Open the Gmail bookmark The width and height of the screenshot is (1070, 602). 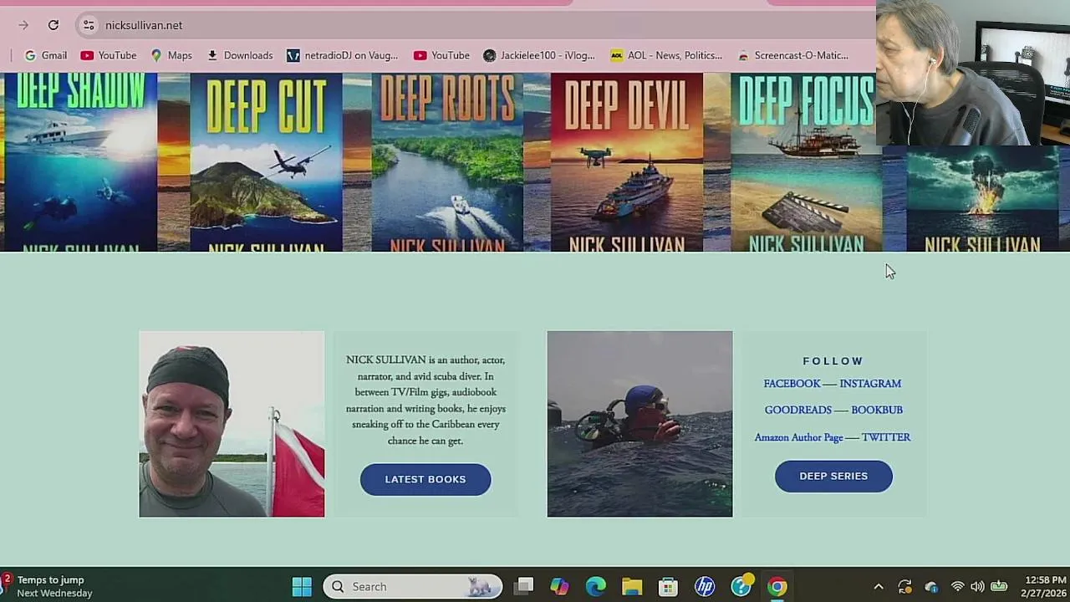point(46,55)
